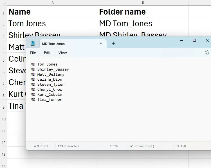The width and height of the screenshot is (211, 168).
Task: Click the 100% zoom level in status bar
Action: 114,146
